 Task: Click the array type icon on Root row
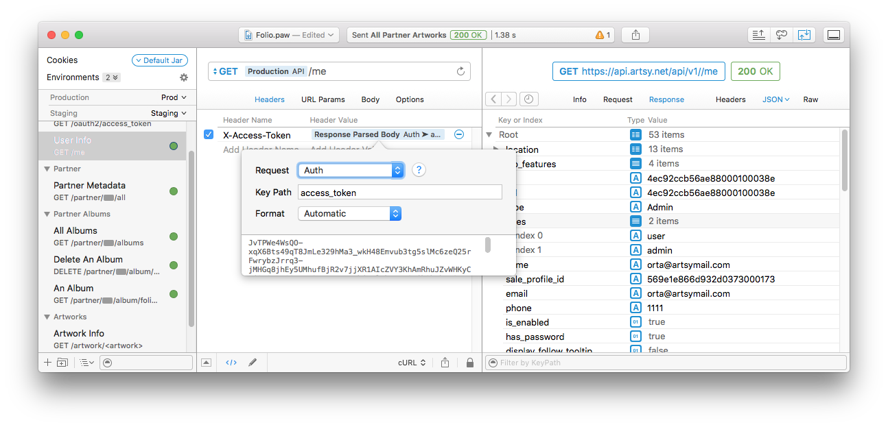(635, 135)
